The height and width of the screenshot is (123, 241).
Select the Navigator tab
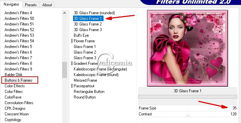point(11,4)
